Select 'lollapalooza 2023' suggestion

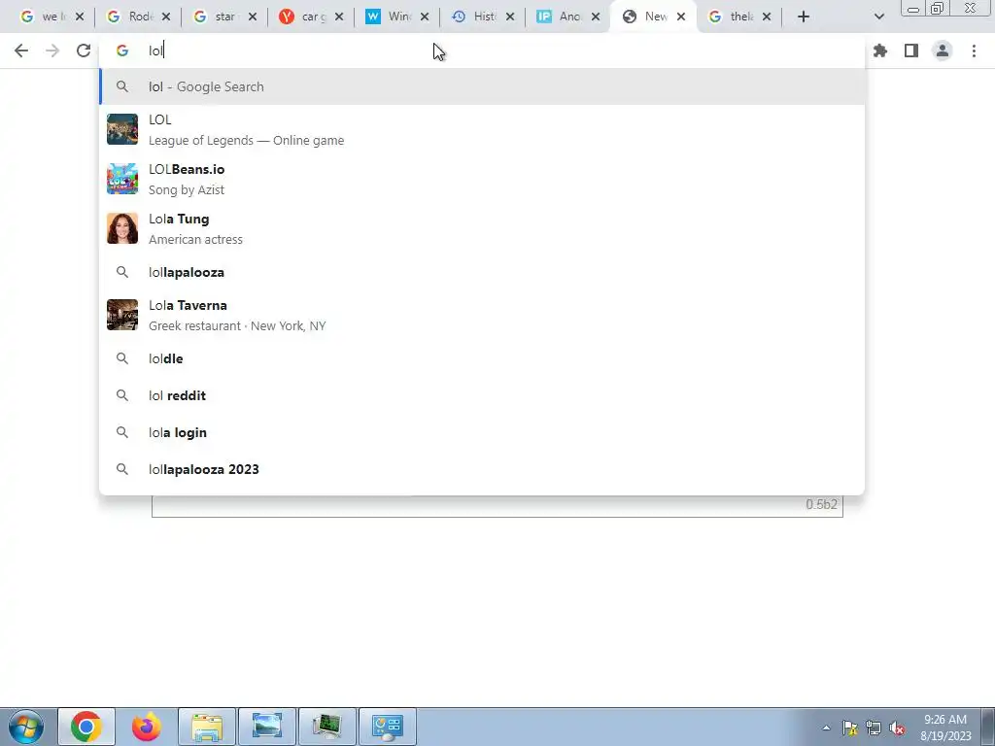482,469
